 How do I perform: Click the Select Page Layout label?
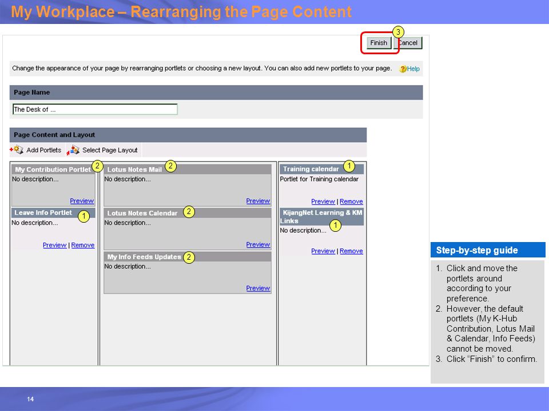pos(110,150)
